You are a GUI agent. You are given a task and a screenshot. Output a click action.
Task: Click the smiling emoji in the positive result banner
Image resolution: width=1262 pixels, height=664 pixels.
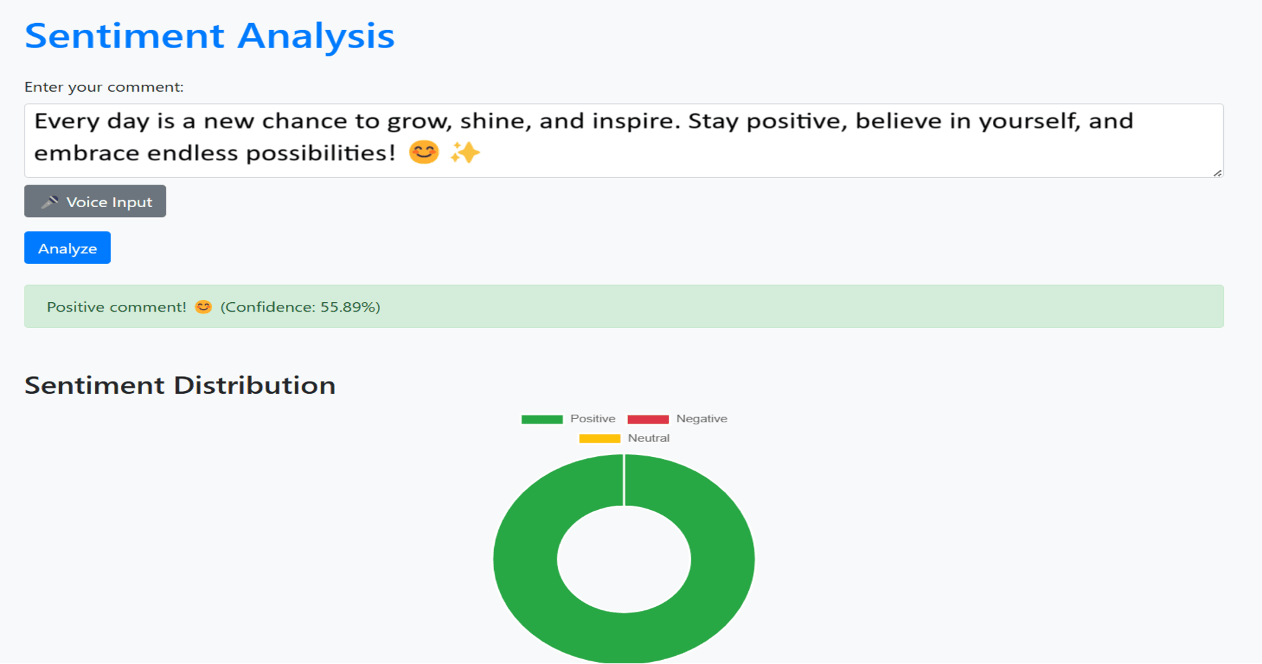(203, 307)
